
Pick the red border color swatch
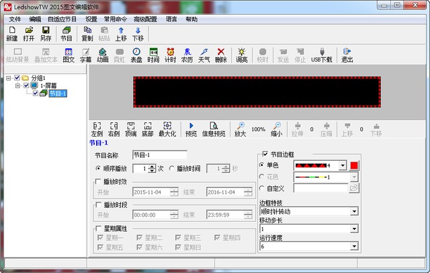pos(354,165)
